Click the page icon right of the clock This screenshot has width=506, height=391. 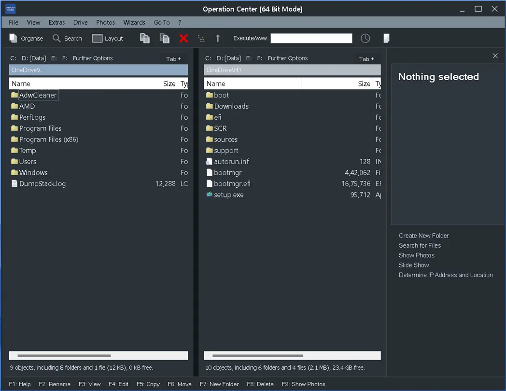click(x=386, y=38)
